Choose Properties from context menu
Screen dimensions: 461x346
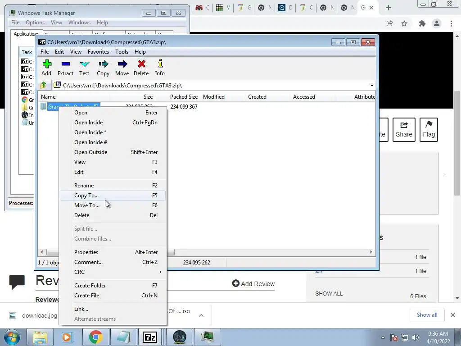click(x=113, y=252)
